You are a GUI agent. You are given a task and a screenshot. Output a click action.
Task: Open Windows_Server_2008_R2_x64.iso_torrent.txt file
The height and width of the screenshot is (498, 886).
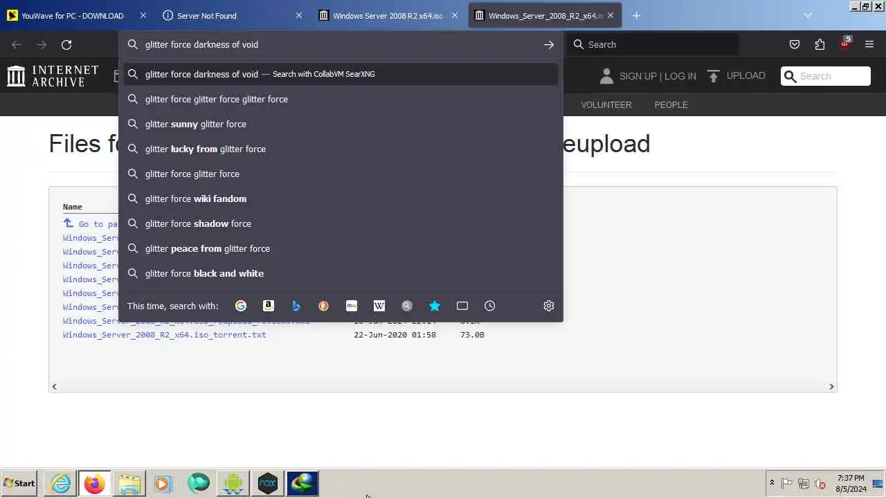point(165,335)
